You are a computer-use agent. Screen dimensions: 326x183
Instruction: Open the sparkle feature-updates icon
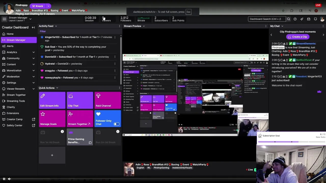point(302,19)
